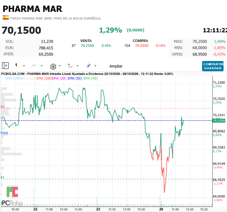Toggle the chart side panel icon
Viewport: 227px width, 212px height.
[x=5, y=66]
